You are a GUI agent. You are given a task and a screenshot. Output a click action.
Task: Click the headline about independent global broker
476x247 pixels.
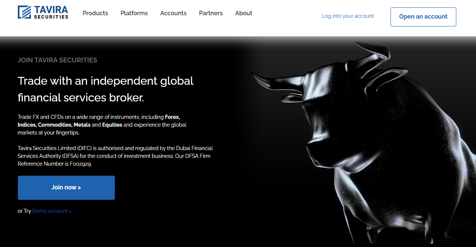tap(106, 89)
